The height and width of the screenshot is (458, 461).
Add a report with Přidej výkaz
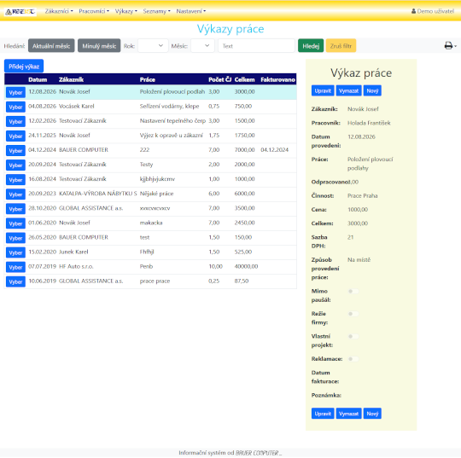[24, 67]
